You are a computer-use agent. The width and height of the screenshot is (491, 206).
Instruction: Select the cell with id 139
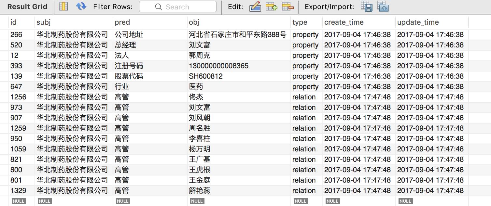click(21, 76)
